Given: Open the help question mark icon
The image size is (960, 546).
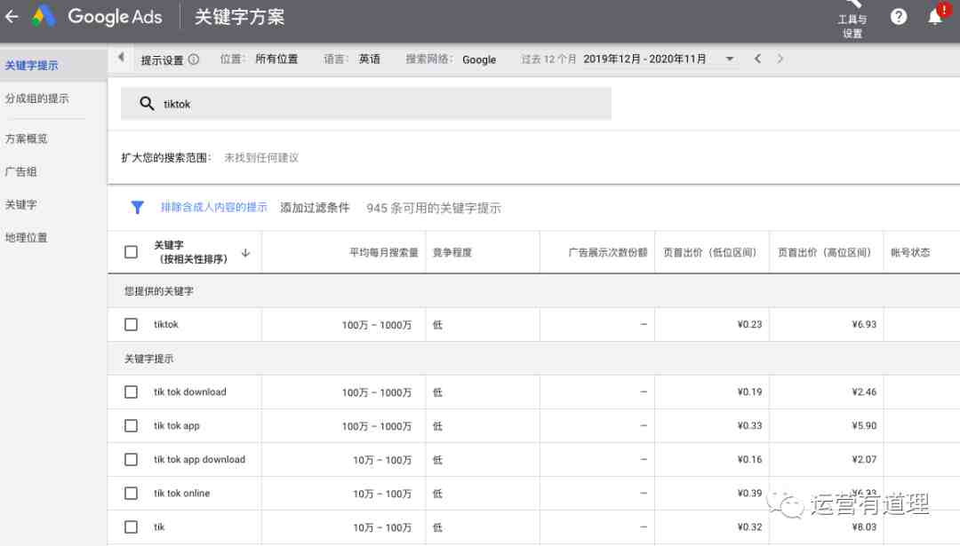Looking at the screenshot, I should click(x=898, y=17).
